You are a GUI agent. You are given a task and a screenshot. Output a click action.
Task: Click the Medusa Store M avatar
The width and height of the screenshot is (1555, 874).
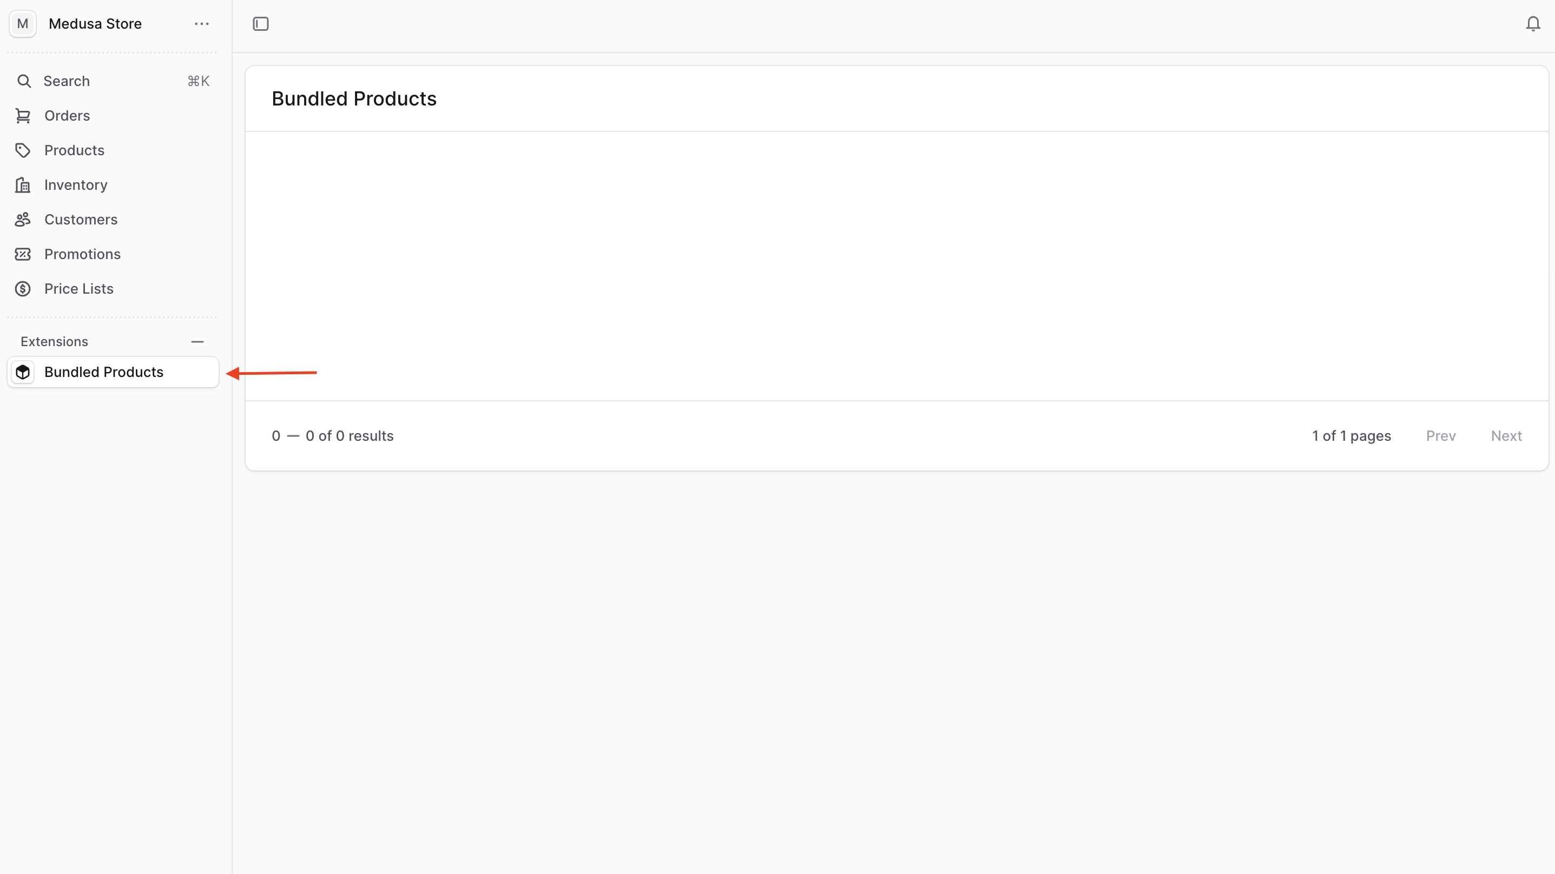pyautogui.click(x=22, y=24)
